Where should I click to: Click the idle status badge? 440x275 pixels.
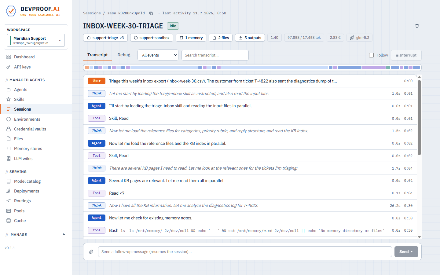[173, 26]
